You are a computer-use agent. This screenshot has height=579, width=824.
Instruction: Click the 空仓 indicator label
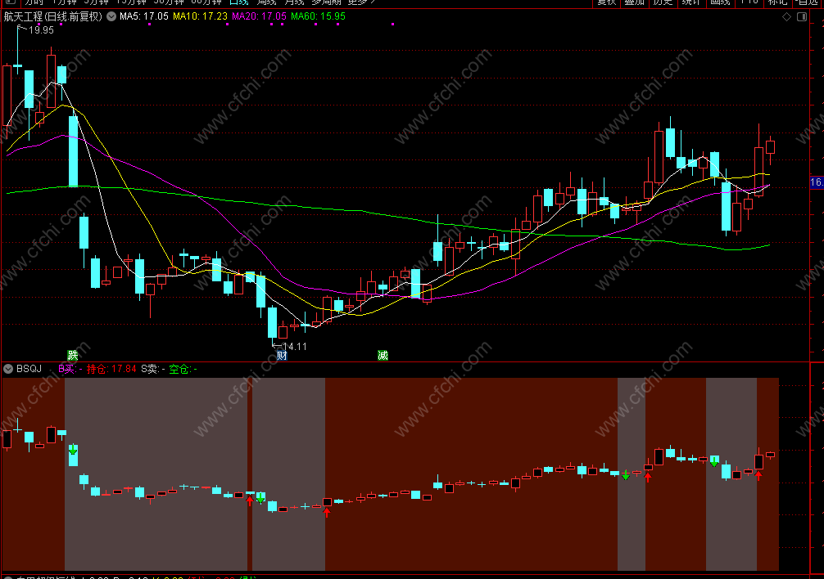pos(183,369)
